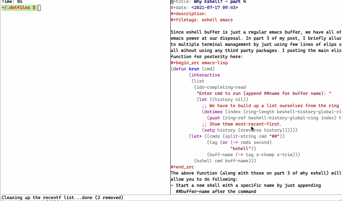Click '(let ((history nil))' line
This screenshot has width=342, height=201.
222,99
